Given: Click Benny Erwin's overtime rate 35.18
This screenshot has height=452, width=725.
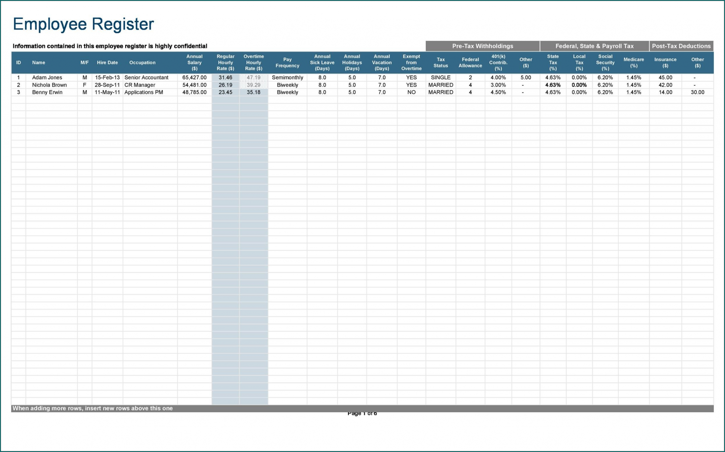Looking at the screenshot, I should click(x=253, y=92).
